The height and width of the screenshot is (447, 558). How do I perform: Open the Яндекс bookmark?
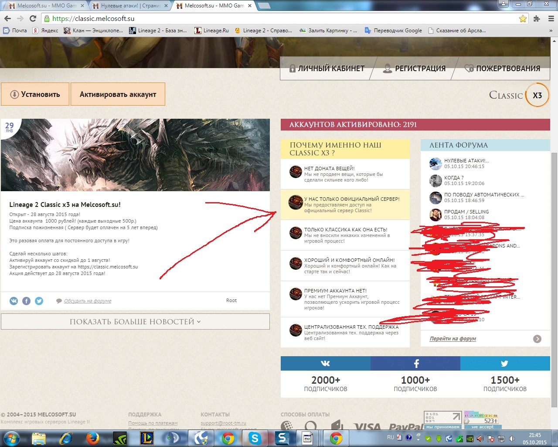[x=45, y=31]
